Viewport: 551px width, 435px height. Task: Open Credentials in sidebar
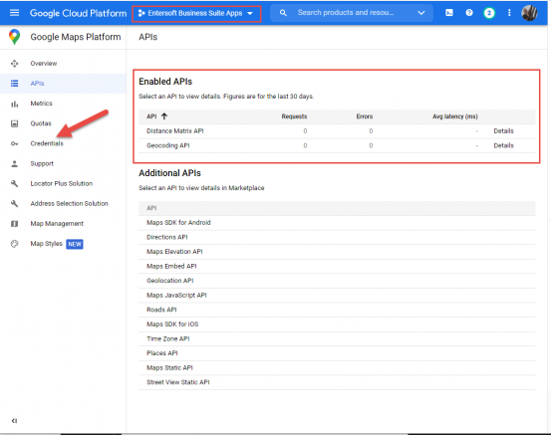click(x=47, y=143)
